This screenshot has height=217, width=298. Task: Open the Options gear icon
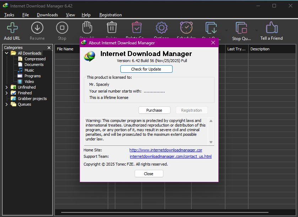click(x=161, y=28)
